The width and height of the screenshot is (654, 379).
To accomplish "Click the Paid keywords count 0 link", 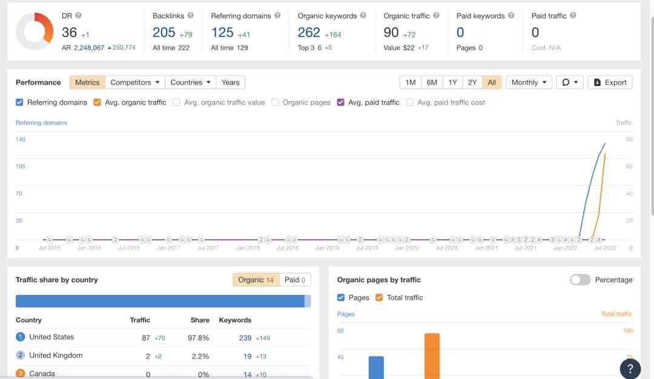I will coord(460,32).
